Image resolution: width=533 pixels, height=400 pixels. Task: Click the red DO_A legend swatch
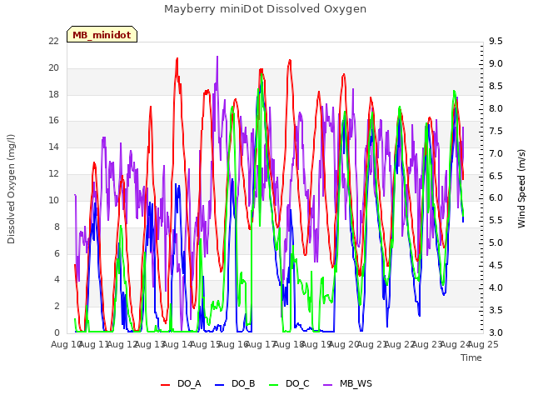165,385
